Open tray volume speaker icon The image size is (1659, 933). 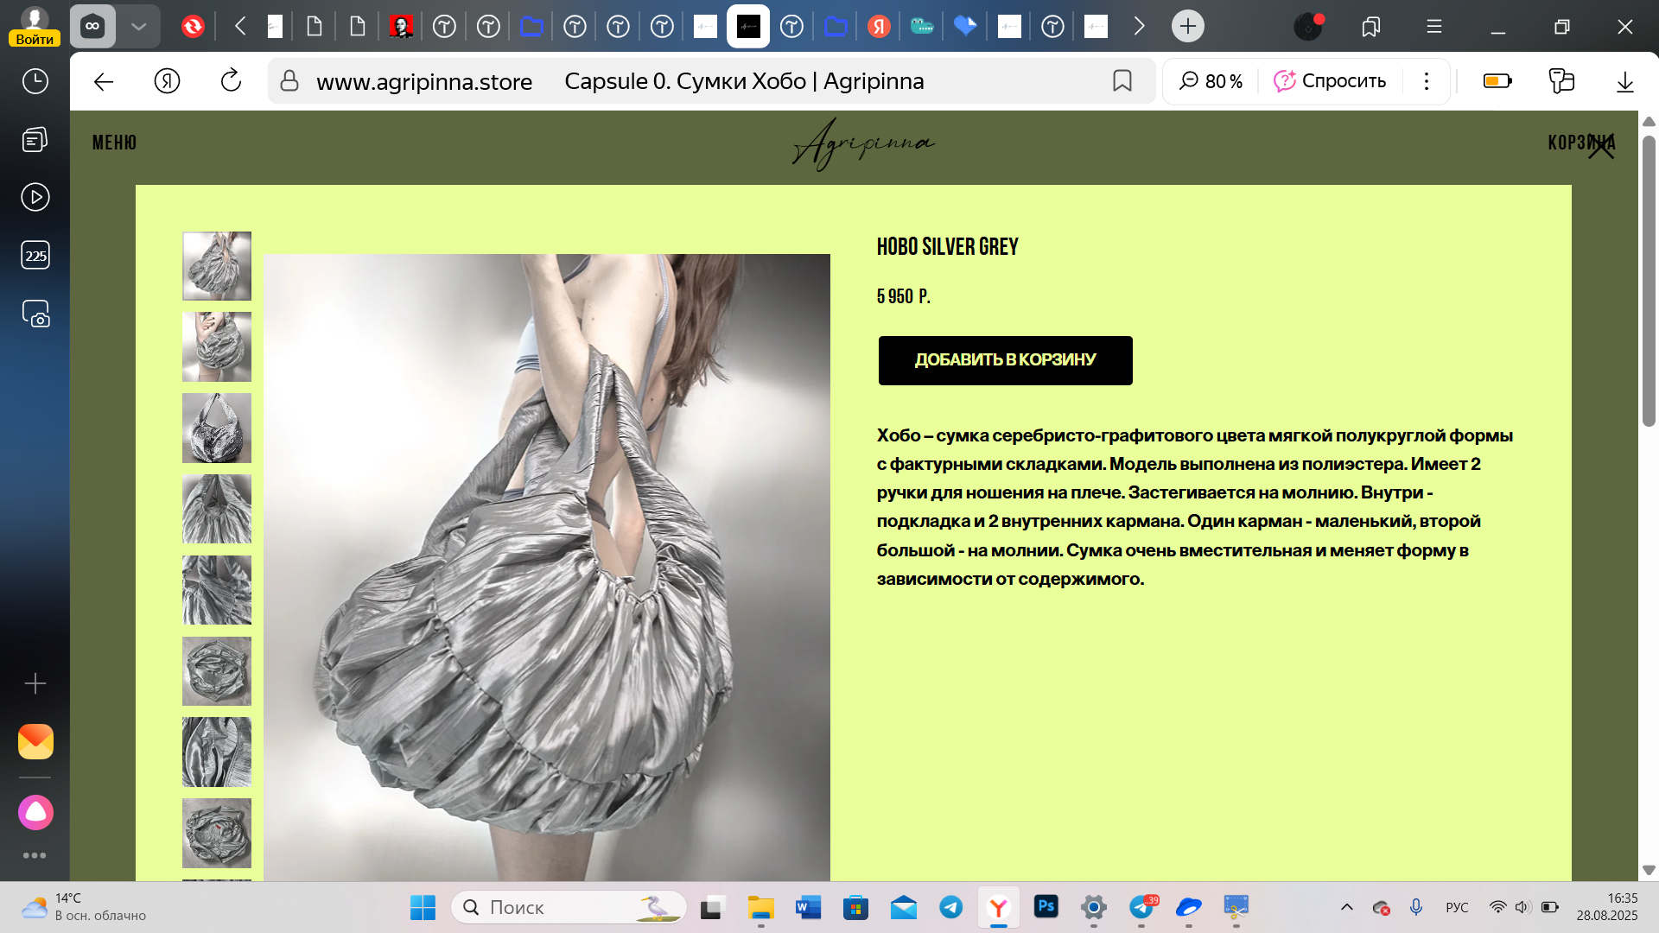click(x=1522, y=907)
